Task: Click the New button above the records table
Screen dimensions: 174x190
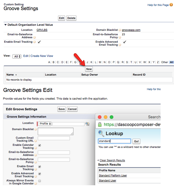Action: (89, 69)
